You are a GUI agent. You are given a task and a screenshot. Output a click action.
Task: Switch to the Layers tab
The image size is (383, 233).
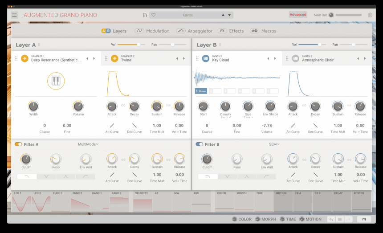(114, 31)
